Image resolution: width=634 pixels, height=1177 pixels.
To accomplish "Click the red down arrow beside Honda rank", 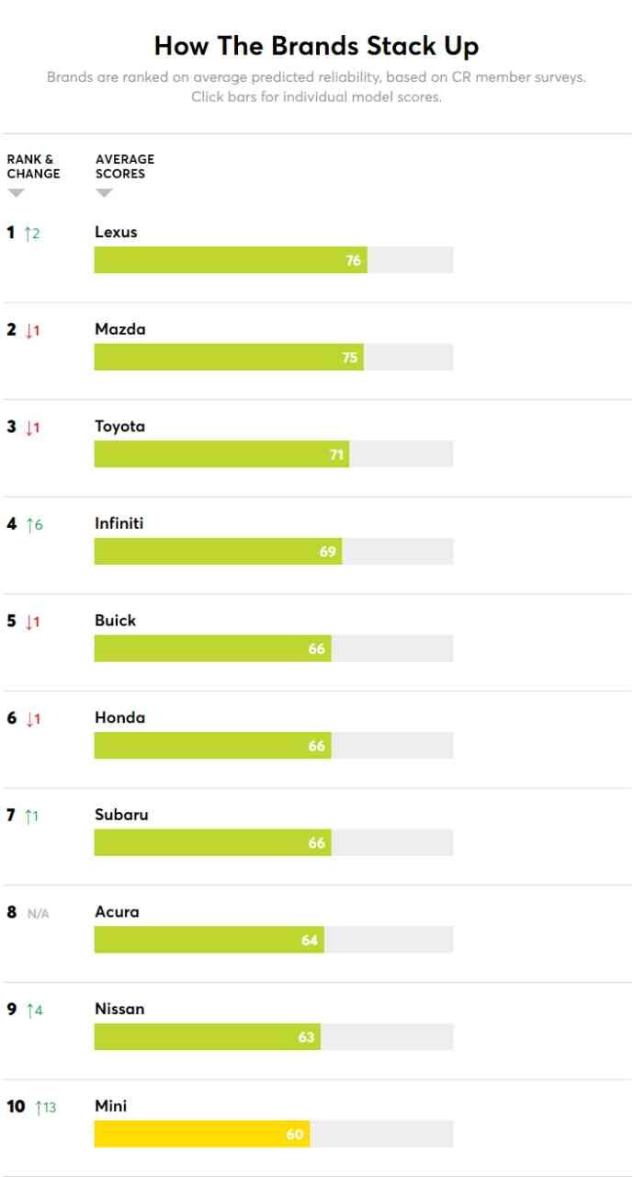I will click(28, 719).
